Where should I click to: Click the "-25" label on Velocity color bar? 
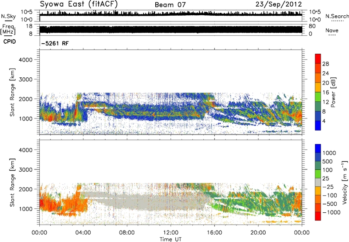pos(328,187)
